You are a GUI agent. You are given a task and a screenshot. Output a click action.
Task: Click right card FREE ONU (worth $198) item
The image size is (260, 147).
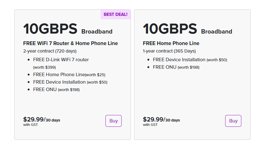(x=176, y=67)
